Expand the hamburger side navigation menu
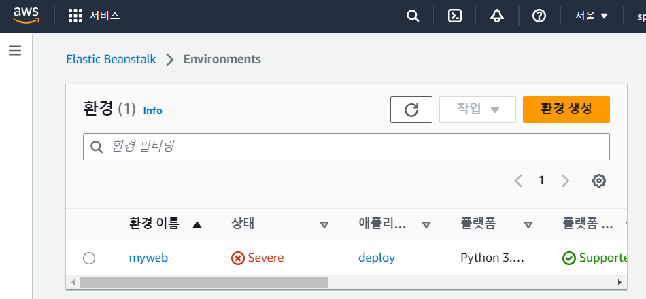Image resolution: width=646 pixels, height=299 pixels. [15, 50]
